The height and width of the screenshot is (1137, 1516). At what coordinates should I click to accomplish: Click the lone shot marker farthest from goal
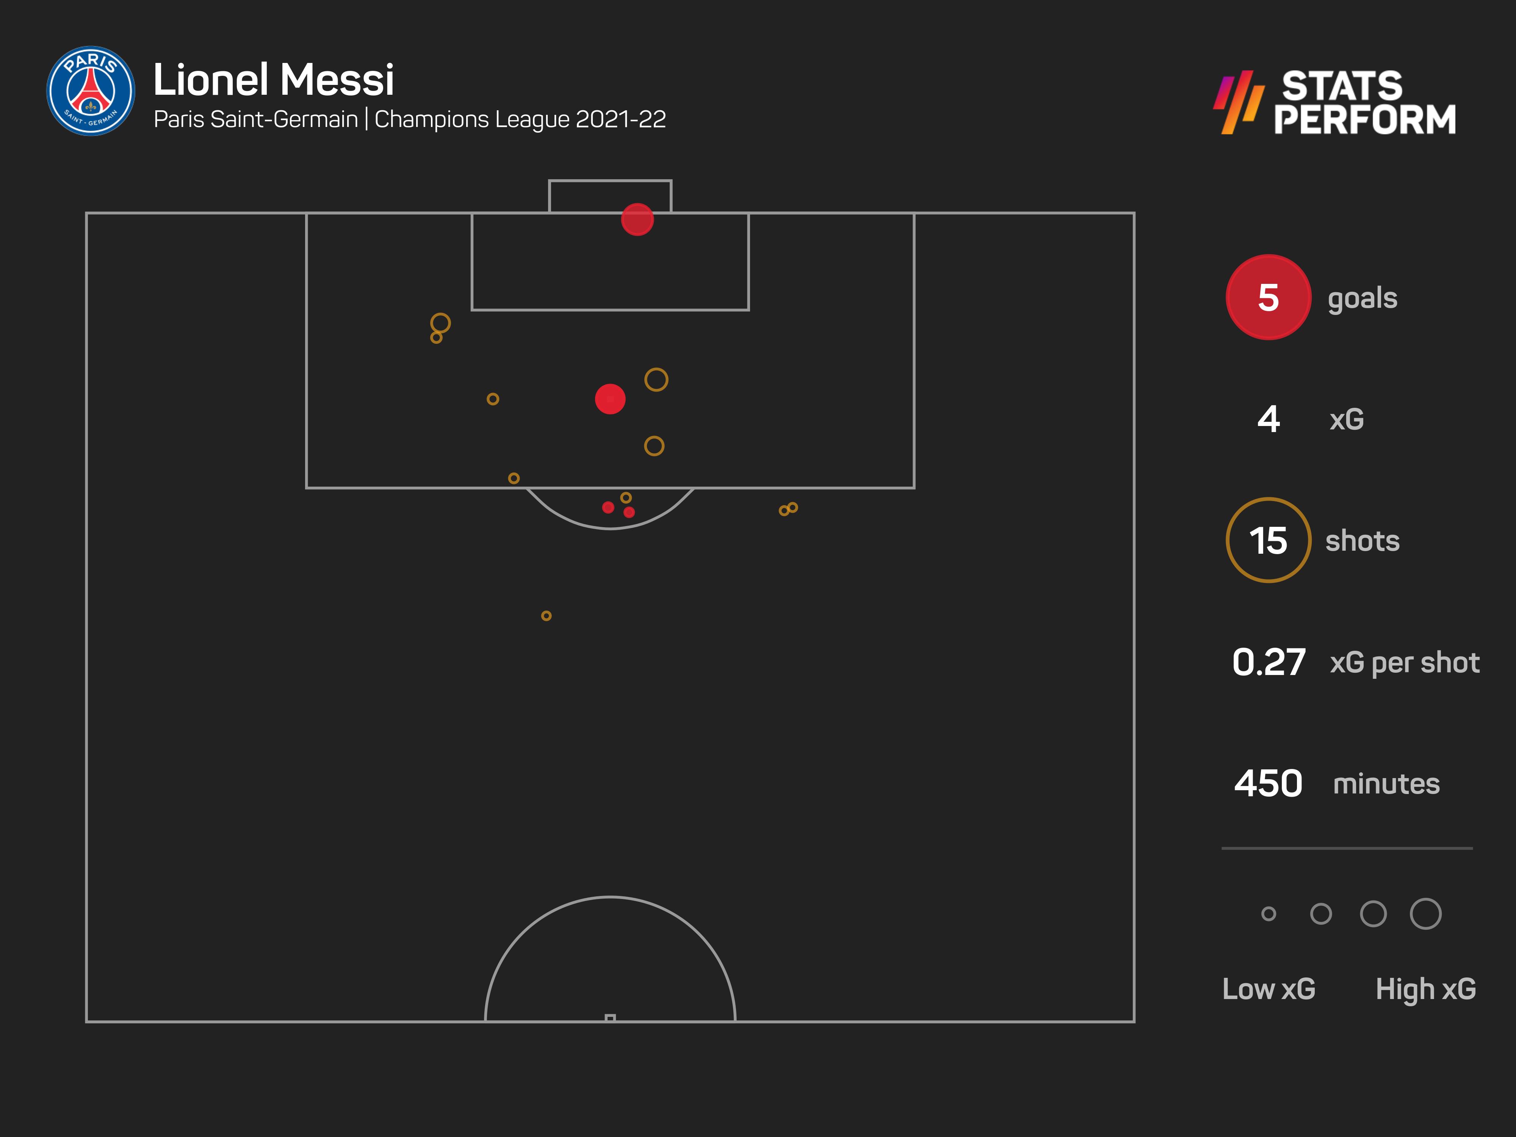546,615
